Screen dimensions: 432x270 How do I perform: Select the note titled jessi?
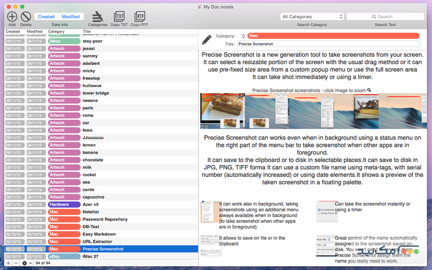(101, 48)
